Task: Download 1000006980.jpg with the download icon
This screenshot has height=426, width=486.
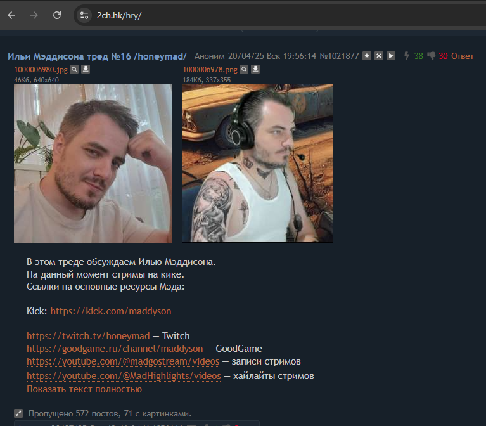Action: tap(86, 69)
